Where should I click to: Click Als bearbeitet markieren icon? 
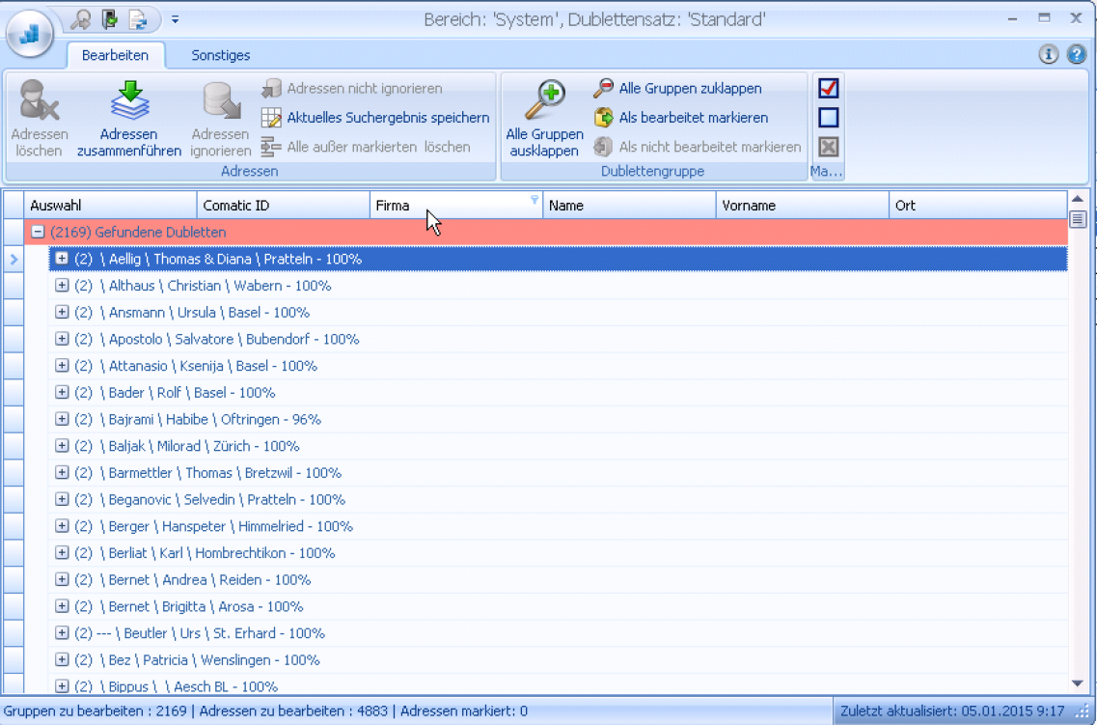[604, 118]
